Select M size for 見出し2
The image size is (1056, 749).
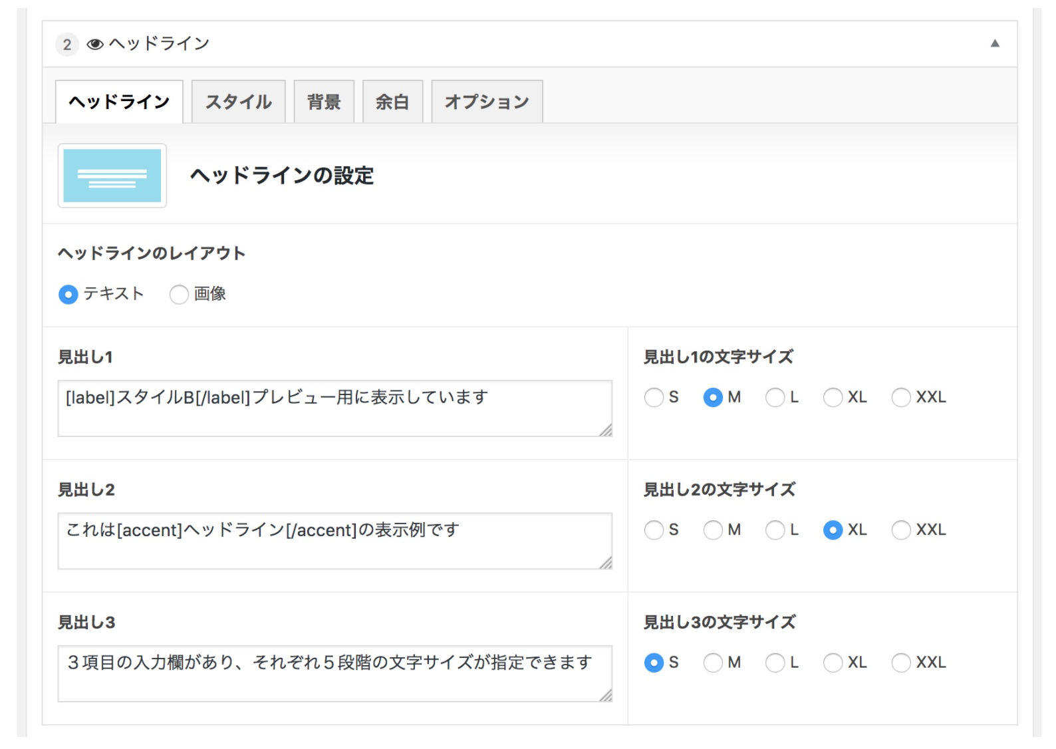pos(713,530)
